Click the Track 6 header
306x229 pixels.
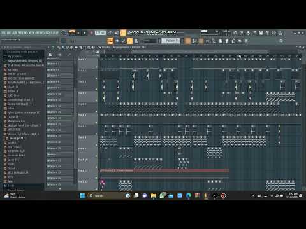(x=87, y=119)
